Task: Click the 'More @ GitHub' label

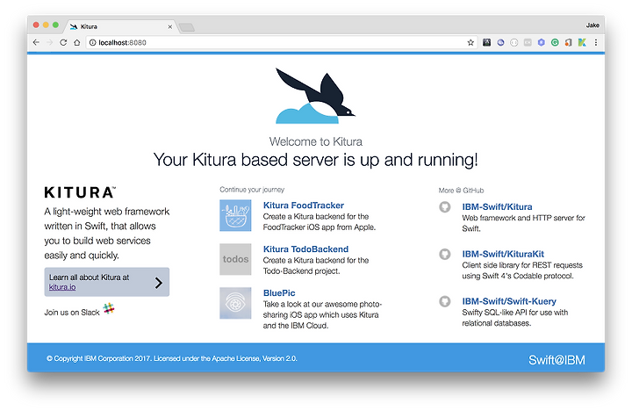Action: coord(461,191)
